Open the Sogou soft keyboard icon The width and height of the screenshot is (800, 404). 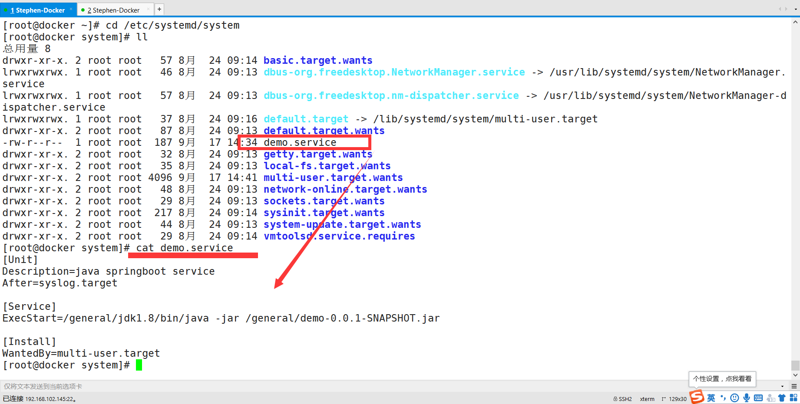coord(758,398)
